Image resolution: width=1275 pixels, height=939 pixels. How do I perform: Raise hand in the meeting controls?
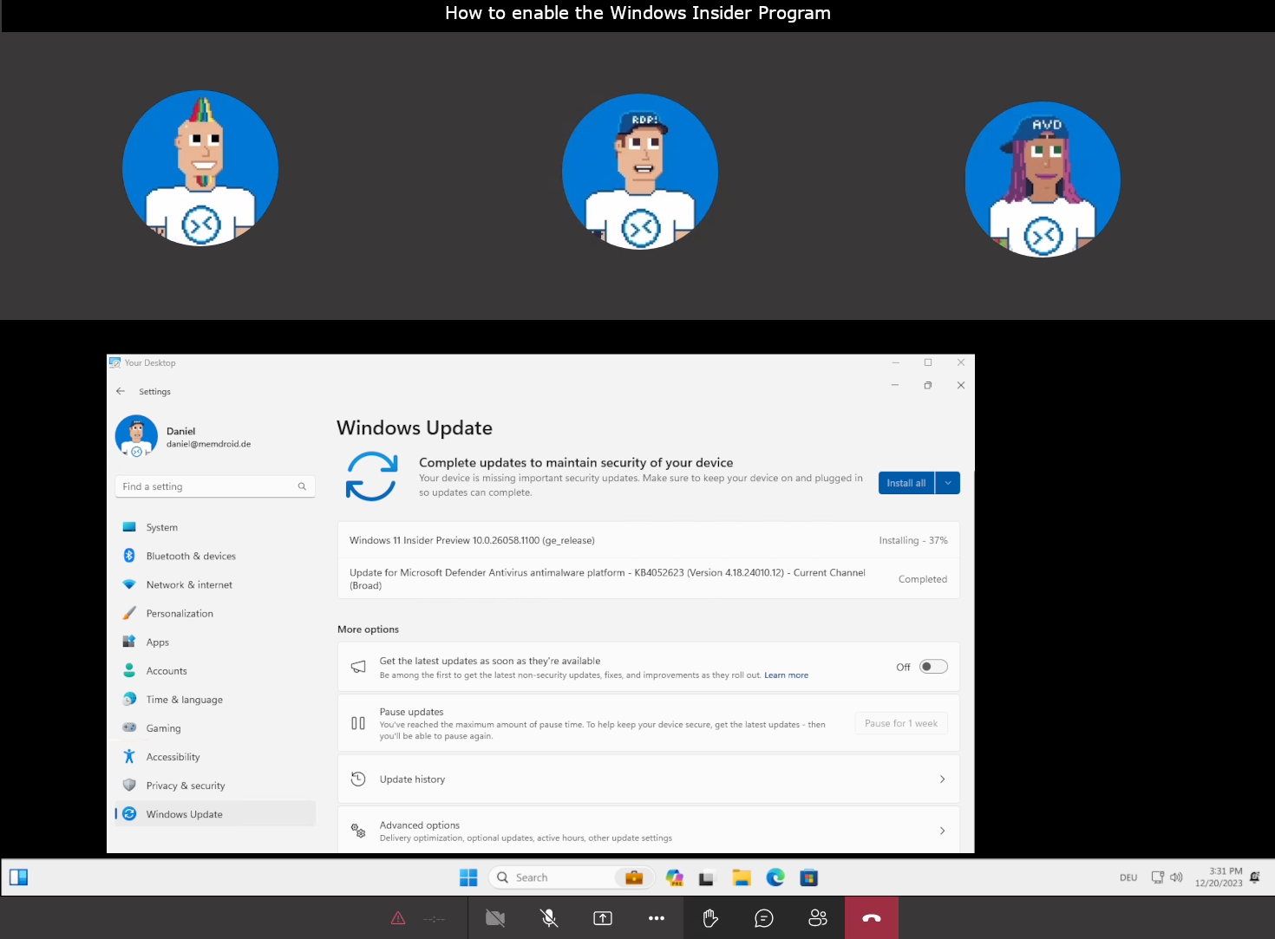point(709,917)
